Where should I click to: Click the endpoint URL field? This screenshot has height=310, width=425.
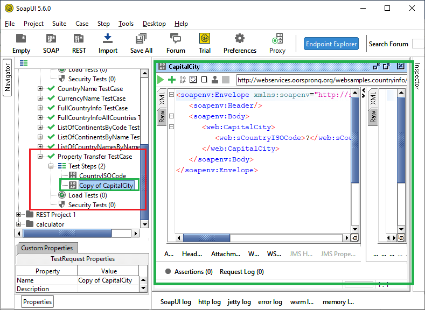pyautogui.click(x=322, y=80)
